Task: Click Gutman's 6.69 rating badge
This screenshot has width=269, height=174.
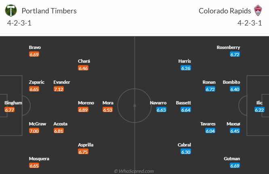Action: [235, 166]
